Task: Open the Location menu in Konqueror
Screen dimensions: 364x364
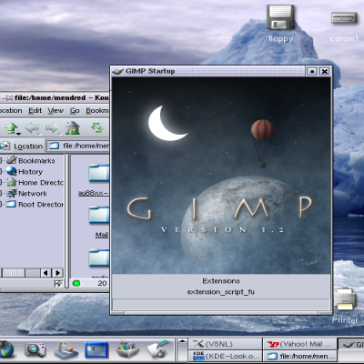Action: pyautogui.click(x=10, y=110)
